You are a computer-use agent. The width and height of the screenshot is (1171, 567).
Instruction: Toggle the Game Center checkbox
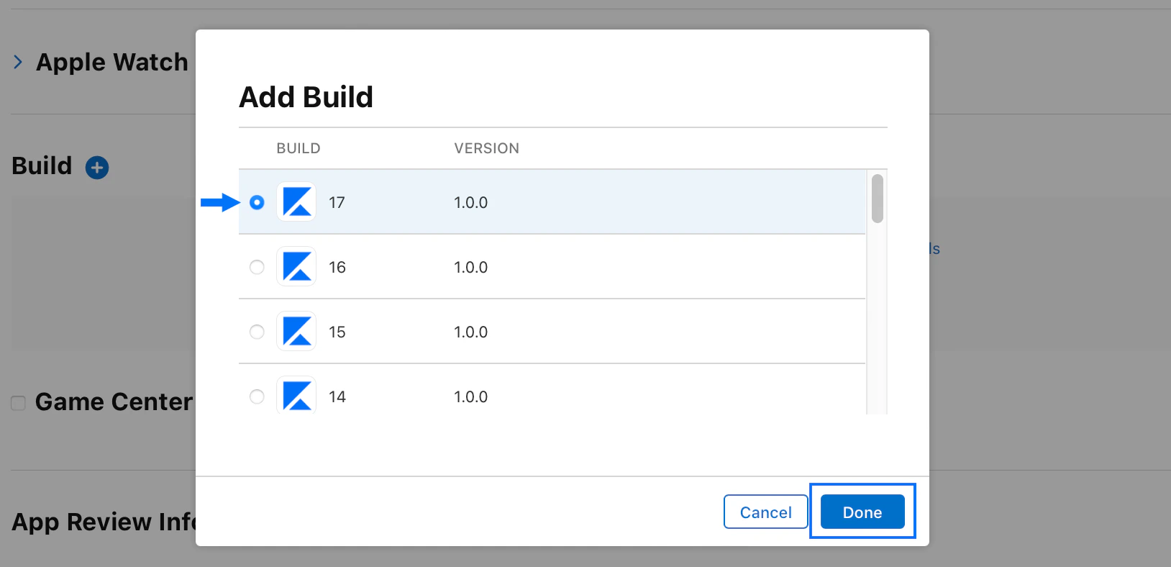point(18,403)
